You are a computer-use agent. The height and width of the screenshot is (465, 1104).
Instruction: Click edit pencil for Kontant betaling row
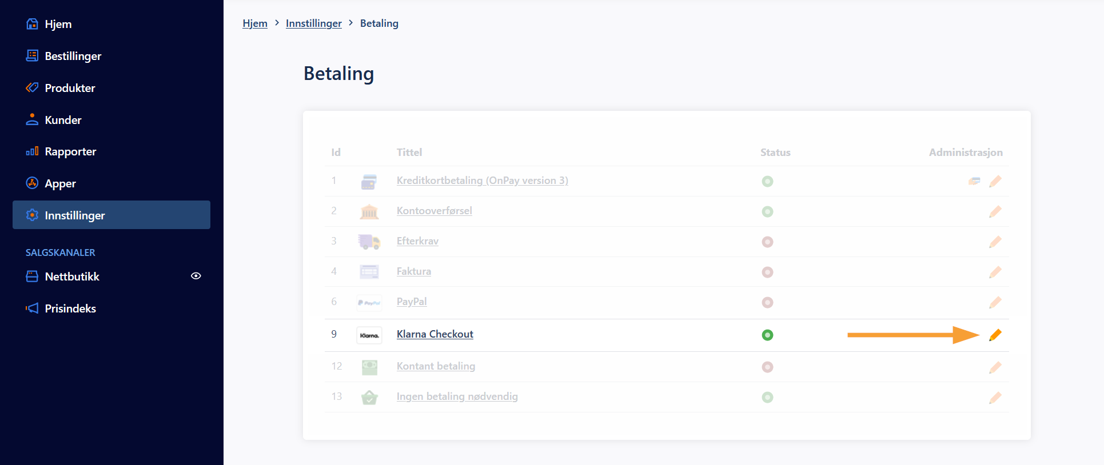[995, 367]
